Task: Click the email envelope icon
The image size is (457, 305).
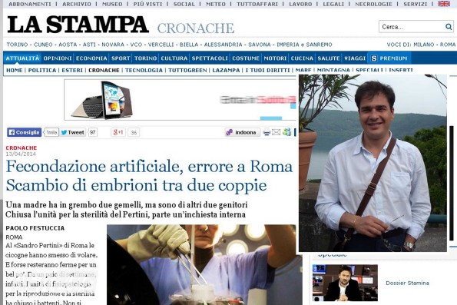Action: pos(276,132)
